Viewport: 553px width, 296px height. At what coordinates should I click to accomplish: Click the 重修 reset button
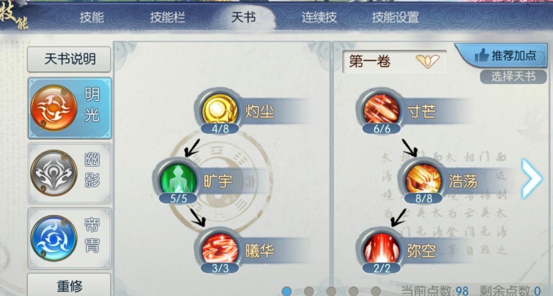tap(70, 285)
